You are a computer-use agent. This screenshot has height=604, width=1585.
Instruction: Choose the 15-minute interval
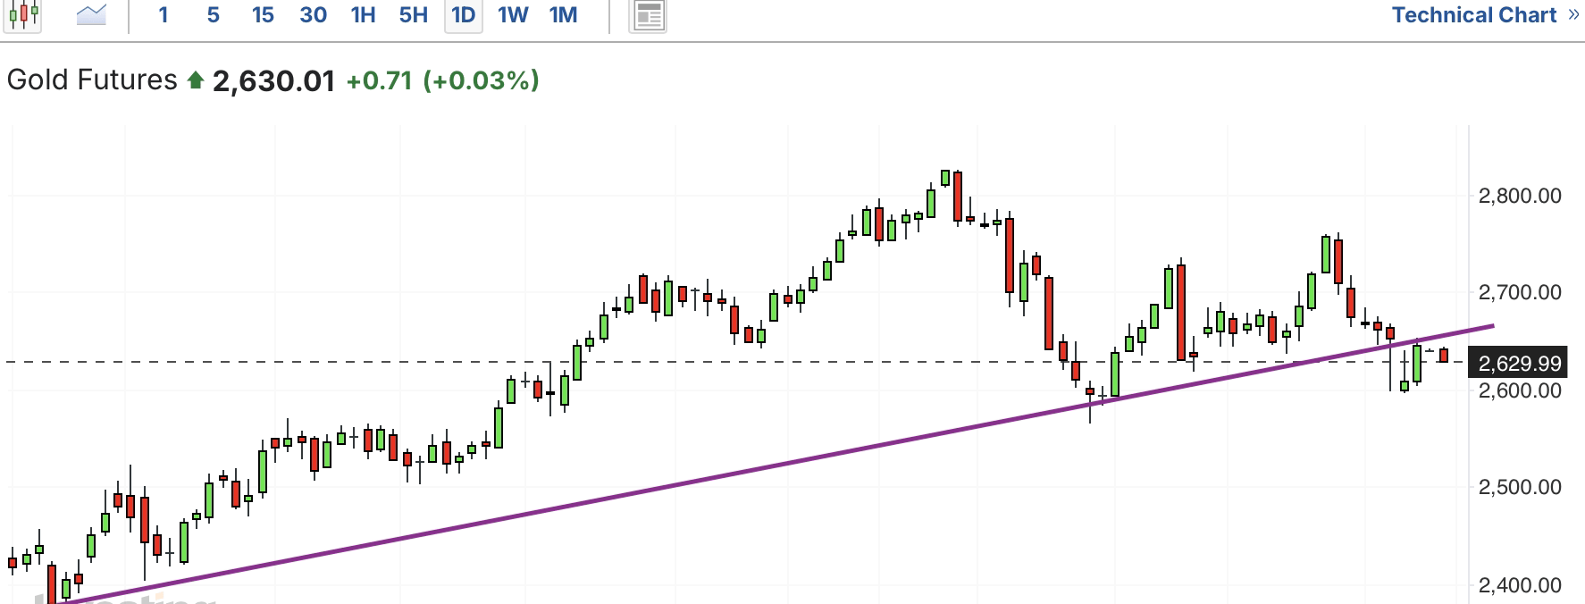pos(263,15)
